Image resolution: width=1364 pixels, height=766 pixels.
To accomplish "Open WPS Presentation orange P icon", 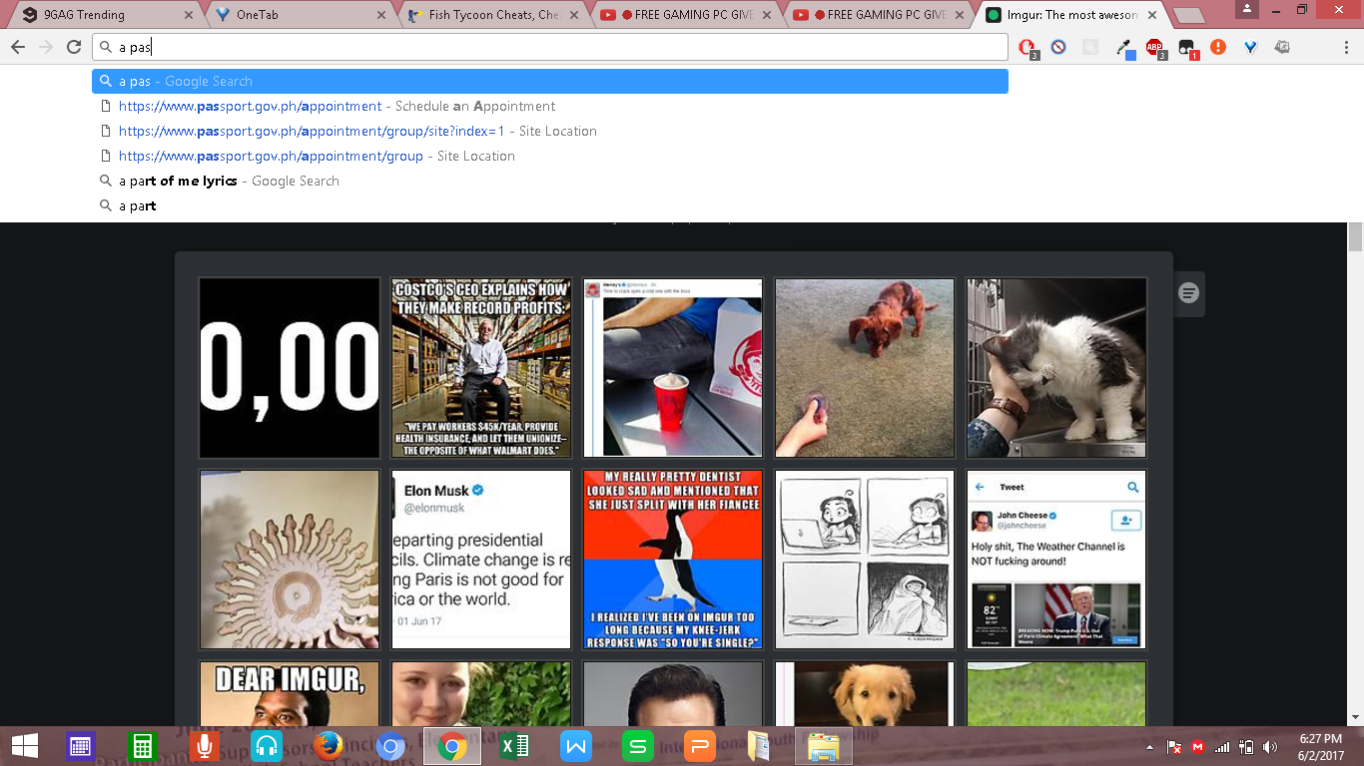I will pos(700,746).
